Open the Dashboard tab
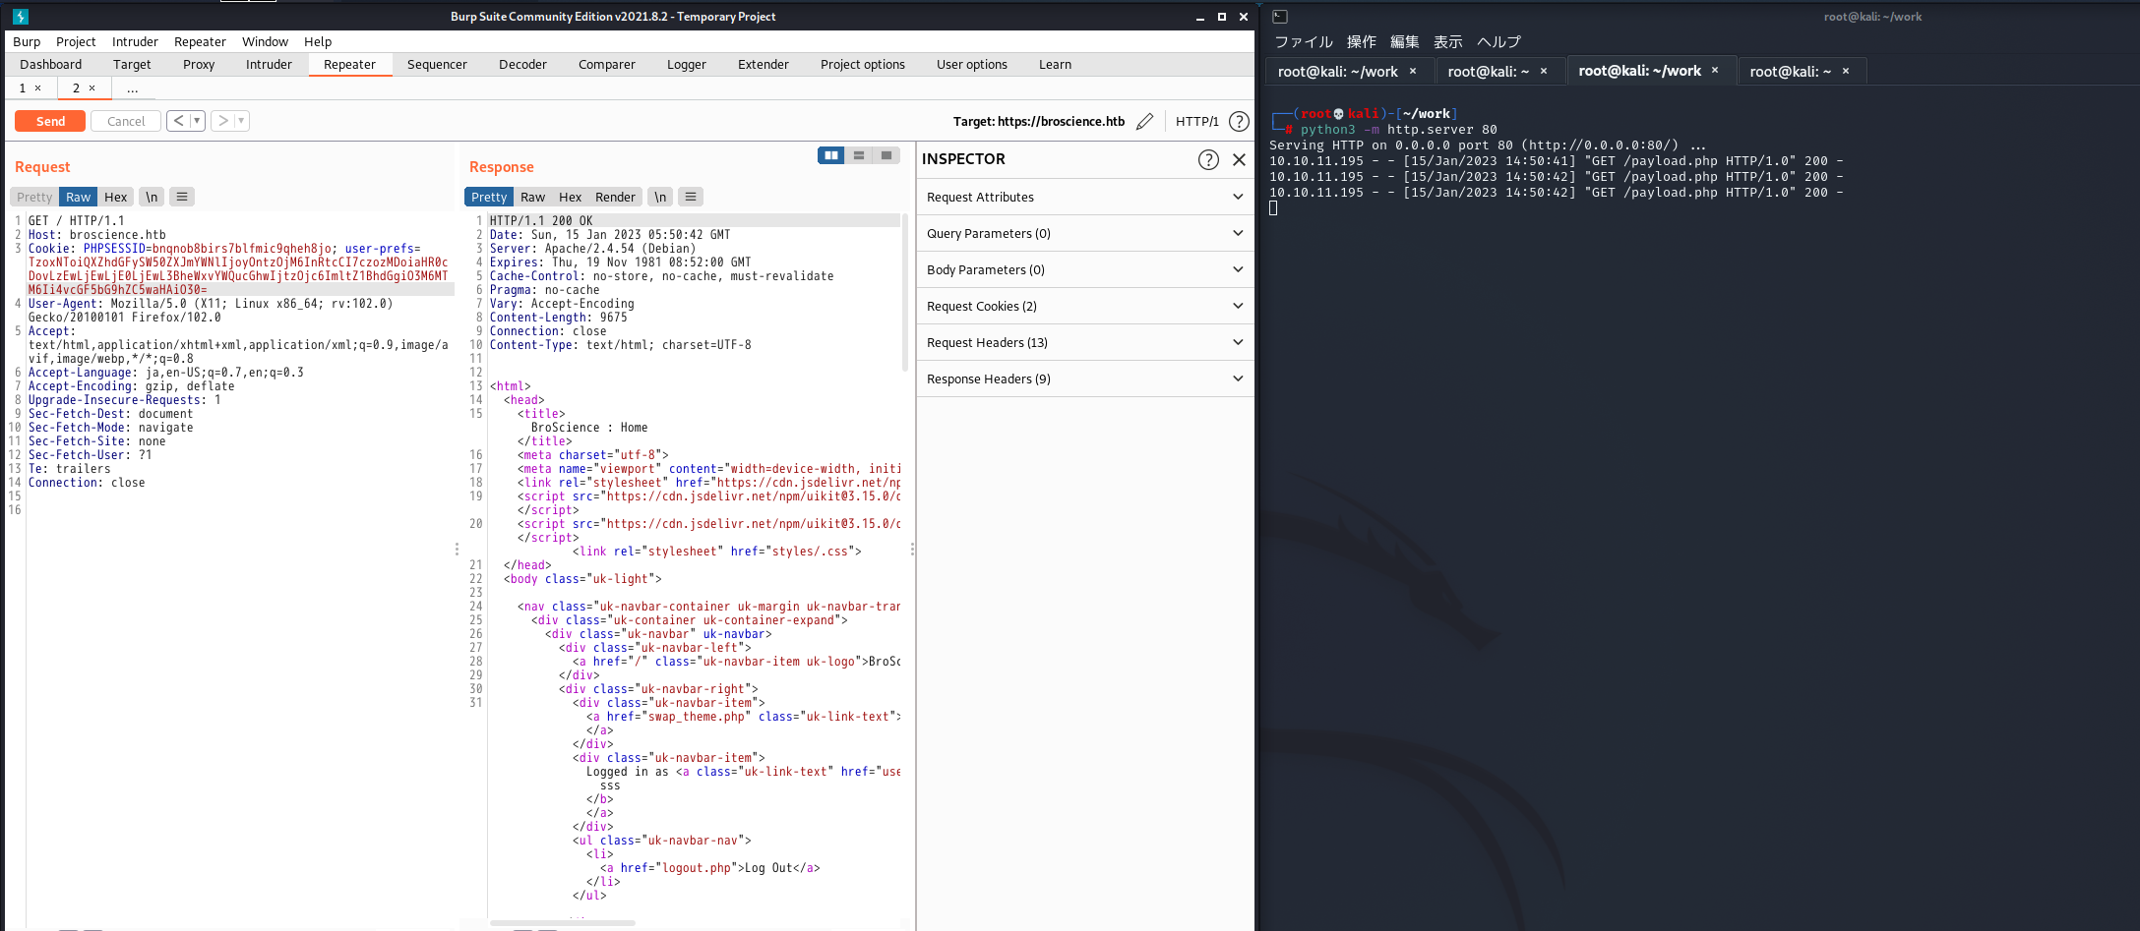 click(x=51, y=65)
